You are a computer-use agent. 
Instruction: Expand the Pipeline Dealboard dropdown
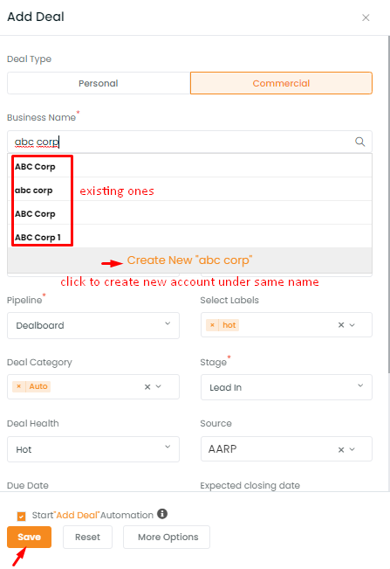[93, 325]
